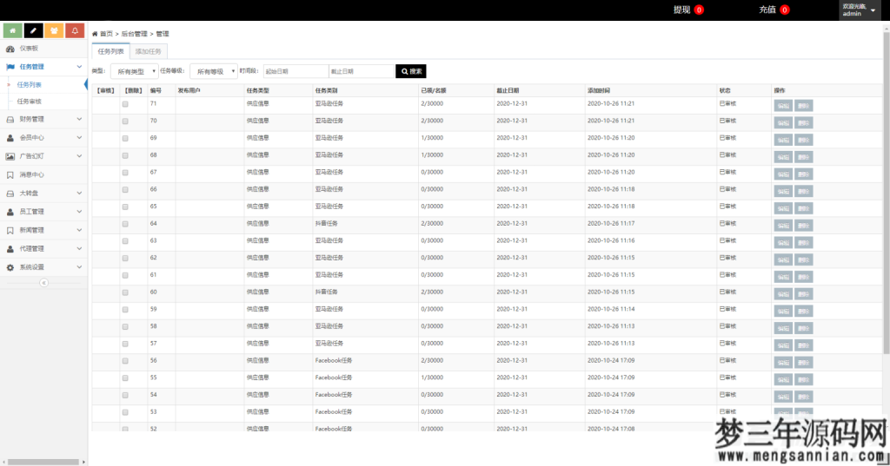Open 任务审核 in the sidebar submenu

click(x=30, y=102)
